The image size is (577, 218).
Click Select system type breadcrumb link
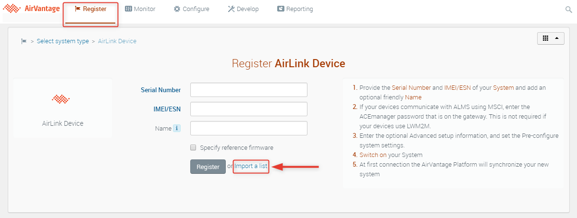(x=62, y=41)
